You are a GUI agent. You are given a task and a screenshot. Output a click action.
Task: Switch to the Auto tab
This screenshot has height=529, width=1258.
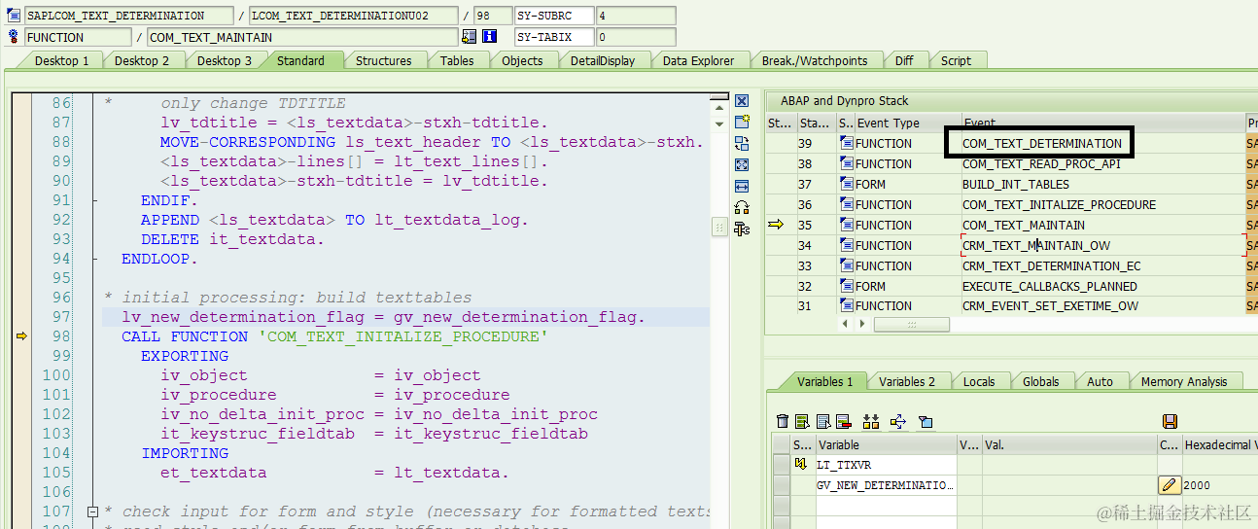click(x=1100, y=381)
